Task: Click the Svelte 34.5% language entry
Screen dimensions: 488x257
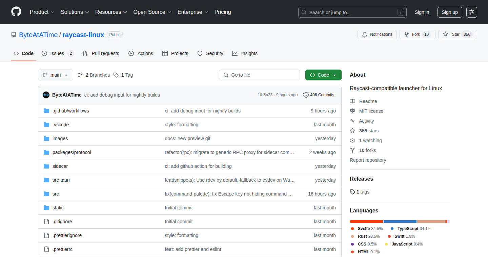Action: (x=366, y=229)
